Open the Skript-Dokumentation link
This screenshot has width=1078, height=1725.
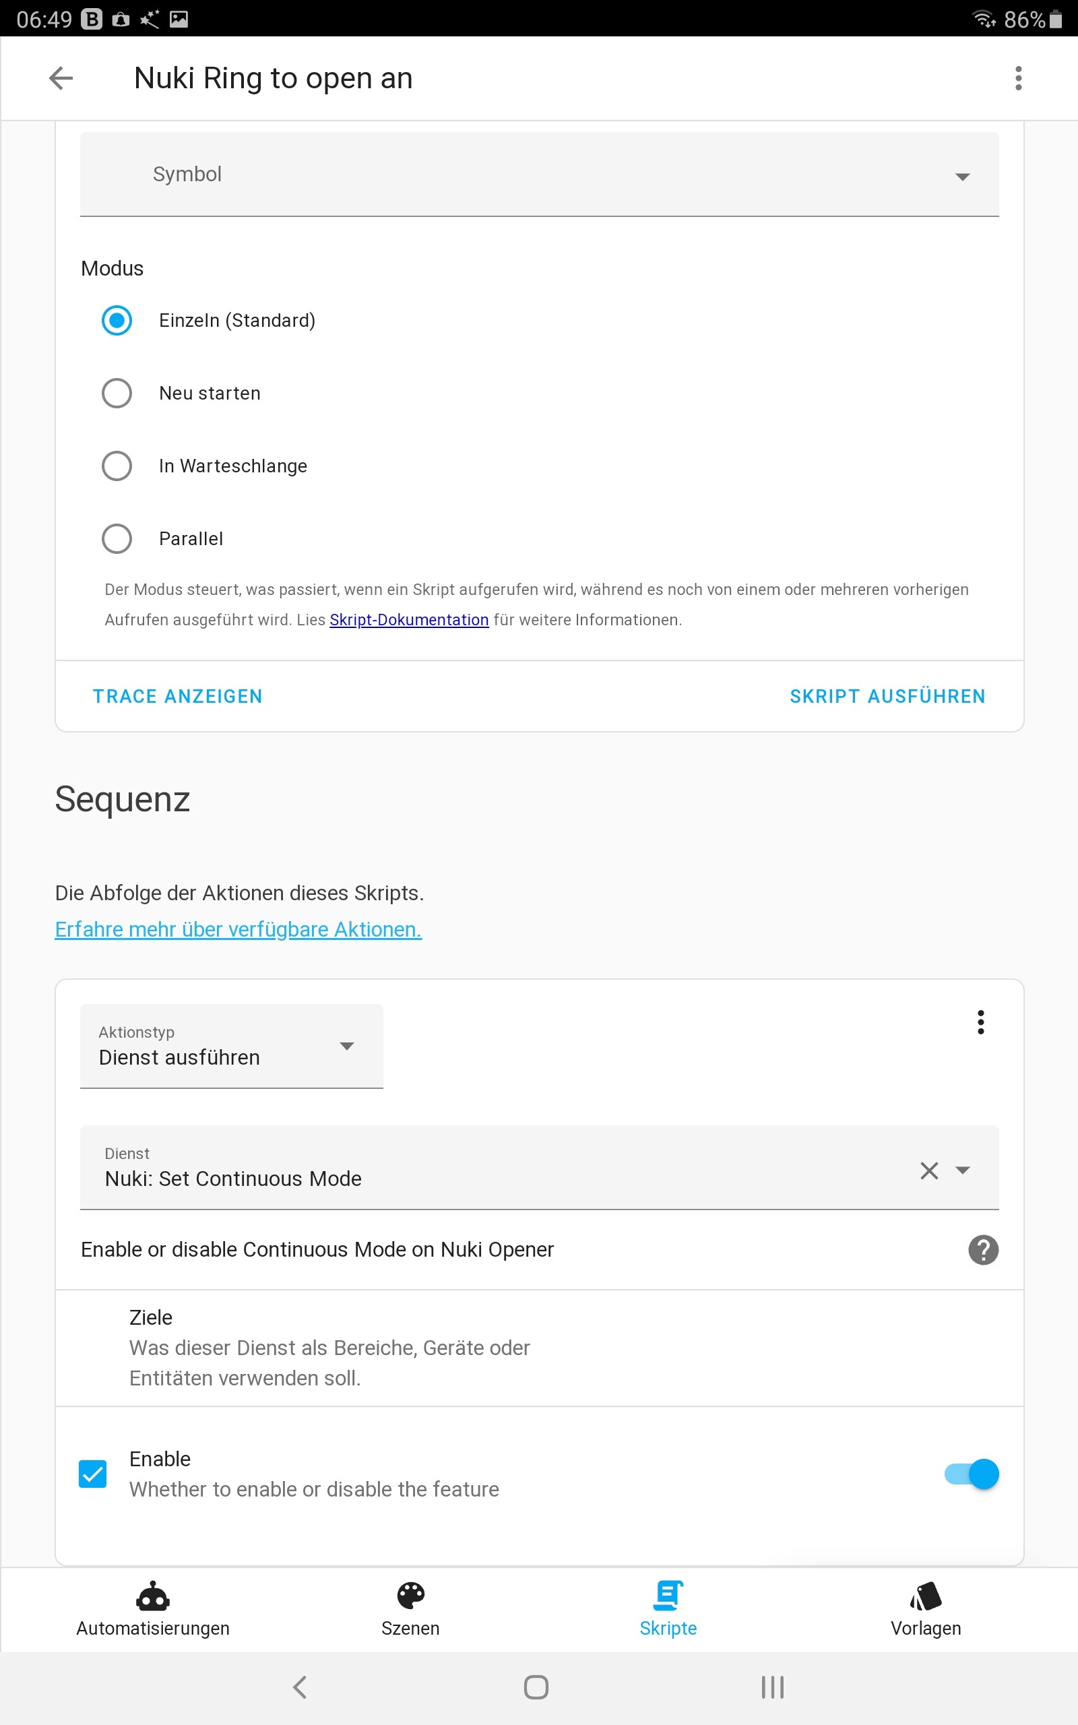click(408, 620)
